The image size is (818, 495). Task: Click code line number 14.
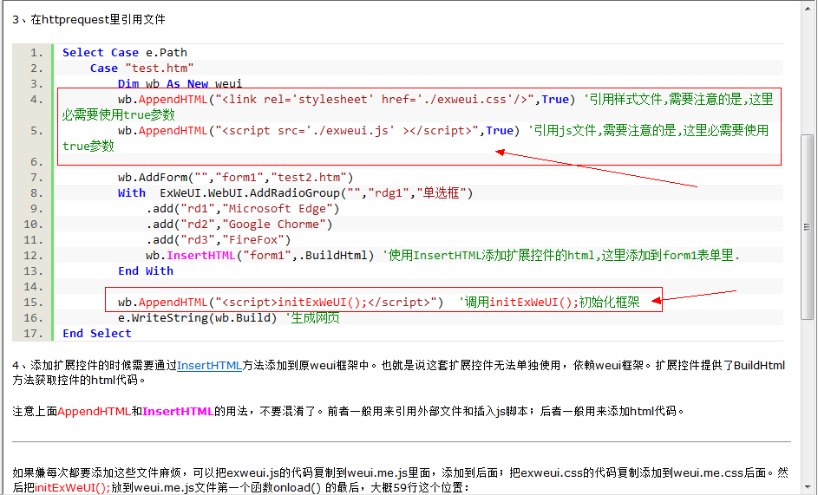tap(33, 287)
